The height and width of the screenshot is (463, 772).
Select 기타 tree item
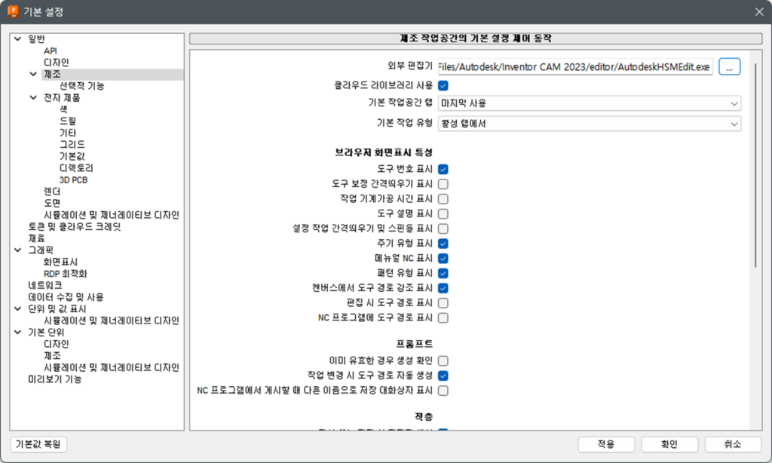click(x=68, y=133)
